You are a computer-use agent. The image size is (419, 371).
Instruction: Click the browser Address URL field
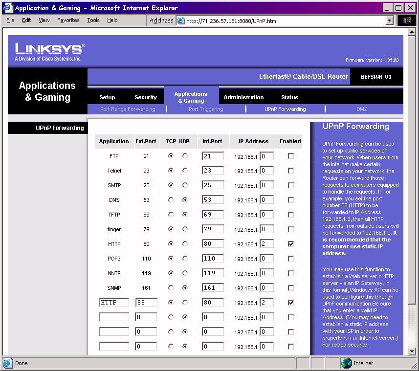[281, 21]
